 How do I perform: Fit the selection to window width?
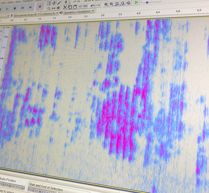pos(117,4)
